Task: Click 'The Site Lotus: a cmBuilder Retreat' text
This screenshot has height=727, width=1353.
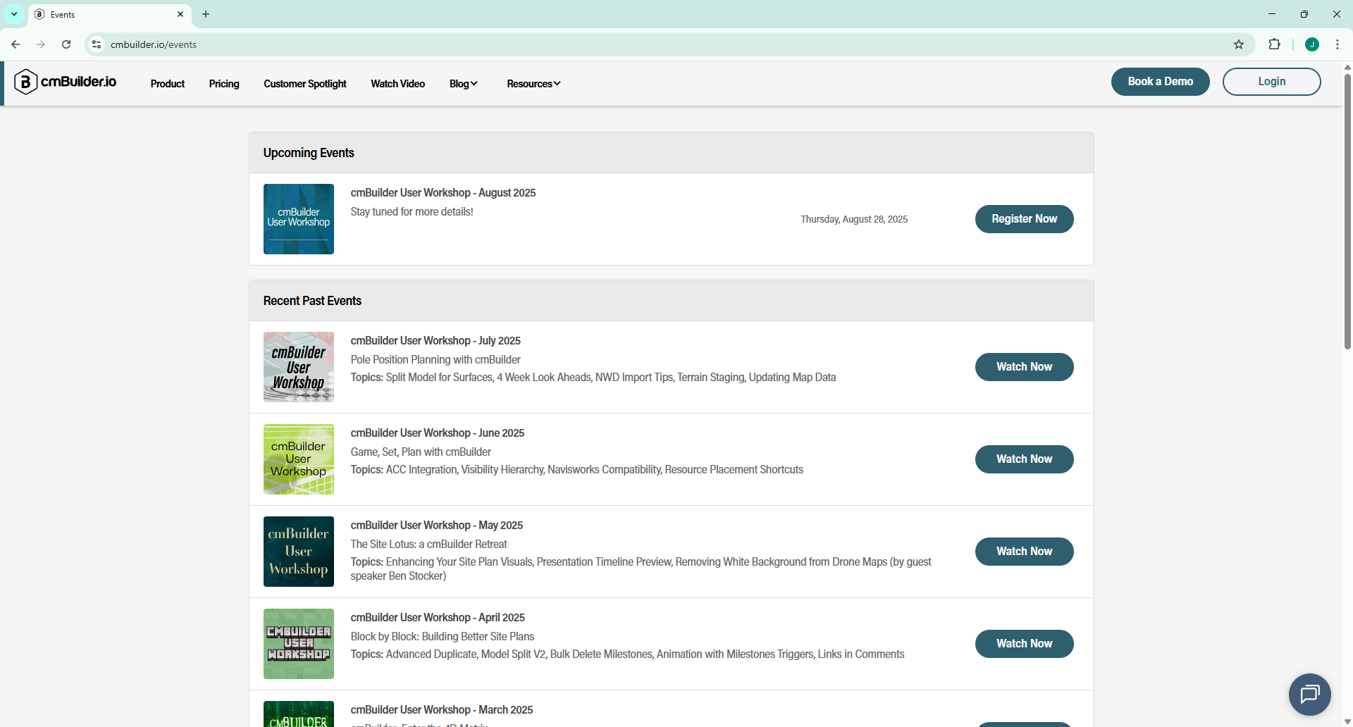Action: tap(428, 545)
